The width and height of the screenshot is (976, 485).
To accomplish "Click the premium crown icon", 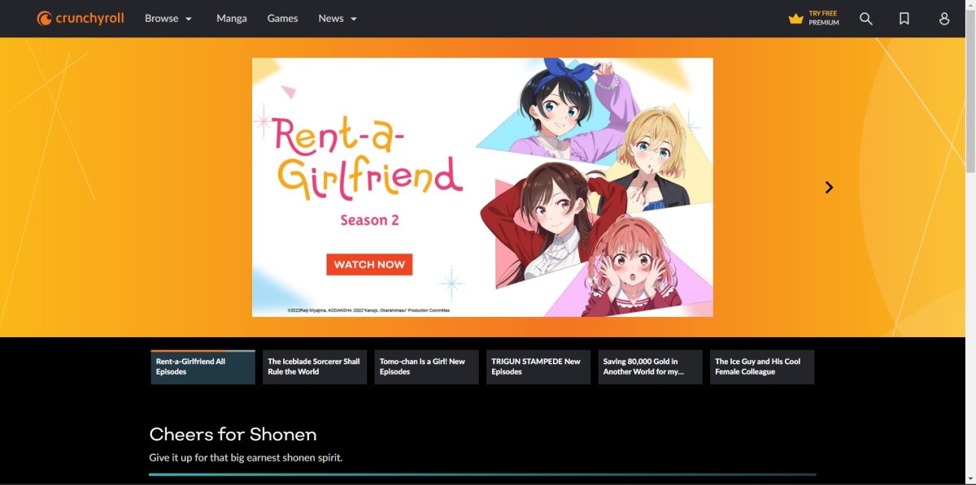I will click(x=795, y=19).
